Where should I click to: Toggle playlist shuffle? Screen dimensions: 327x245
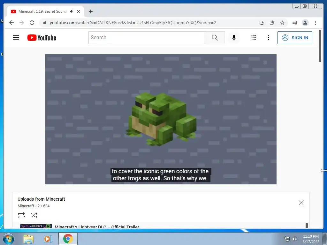[x=34, y=215]
